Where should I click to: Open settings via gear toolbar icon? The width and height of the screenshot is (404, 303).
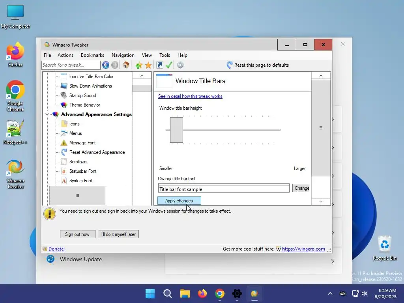point(180,65)
